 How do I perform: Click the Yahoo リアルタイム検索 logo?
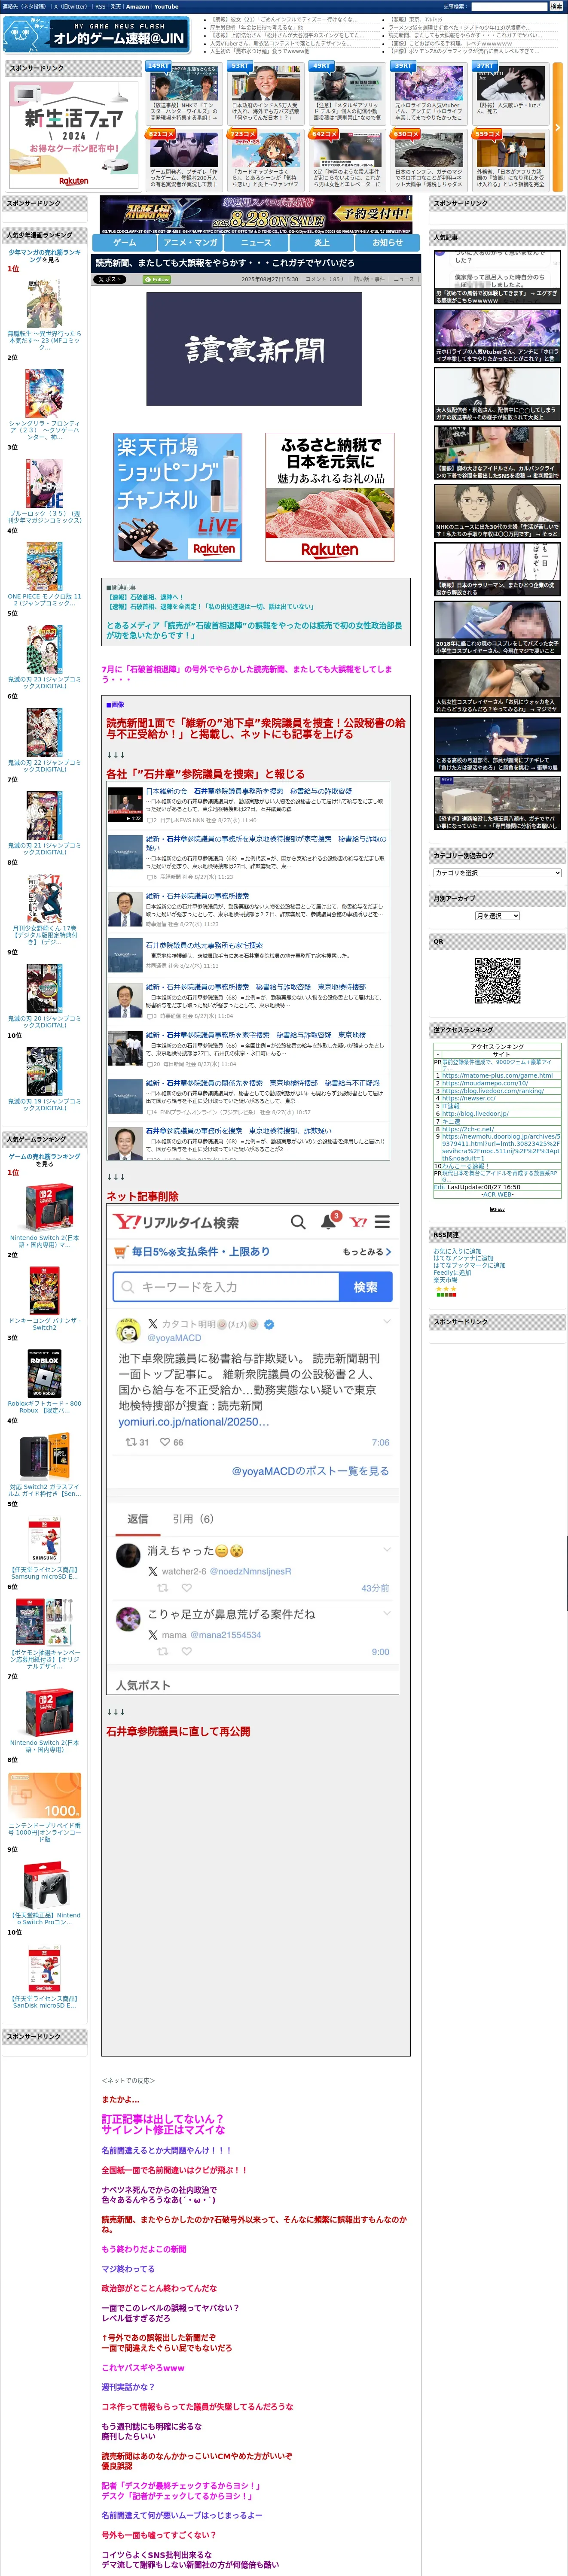click(177, 1222)
